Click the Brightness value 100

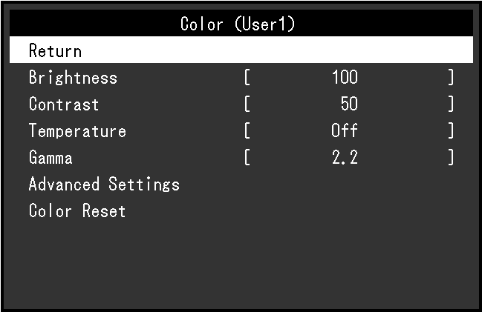coord(345,78)
